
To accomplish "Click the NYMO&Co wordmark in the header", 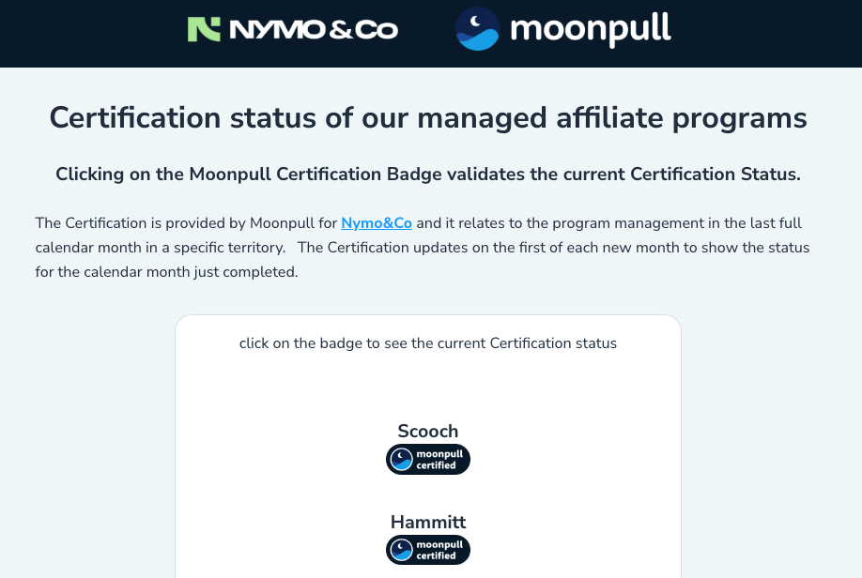I will coord(314,30).
